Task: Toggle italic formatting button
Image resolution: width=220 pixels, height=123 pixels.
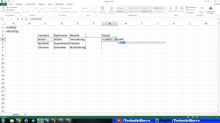Action: click(26, 12)
